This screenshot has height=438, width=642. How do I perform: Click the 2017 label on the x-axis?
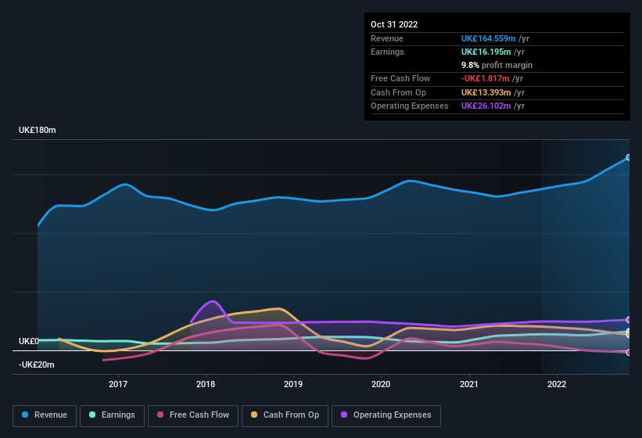pyautogui.click(x=118, y=384)
